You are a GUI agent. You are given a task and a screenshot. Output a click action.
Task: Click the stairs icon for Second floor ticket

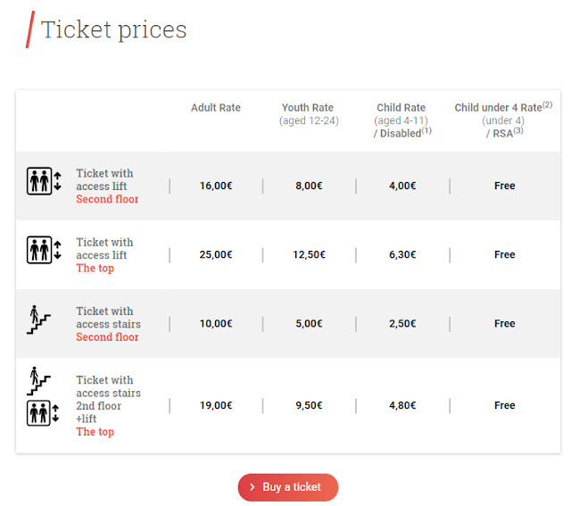(x=38, y=319)
